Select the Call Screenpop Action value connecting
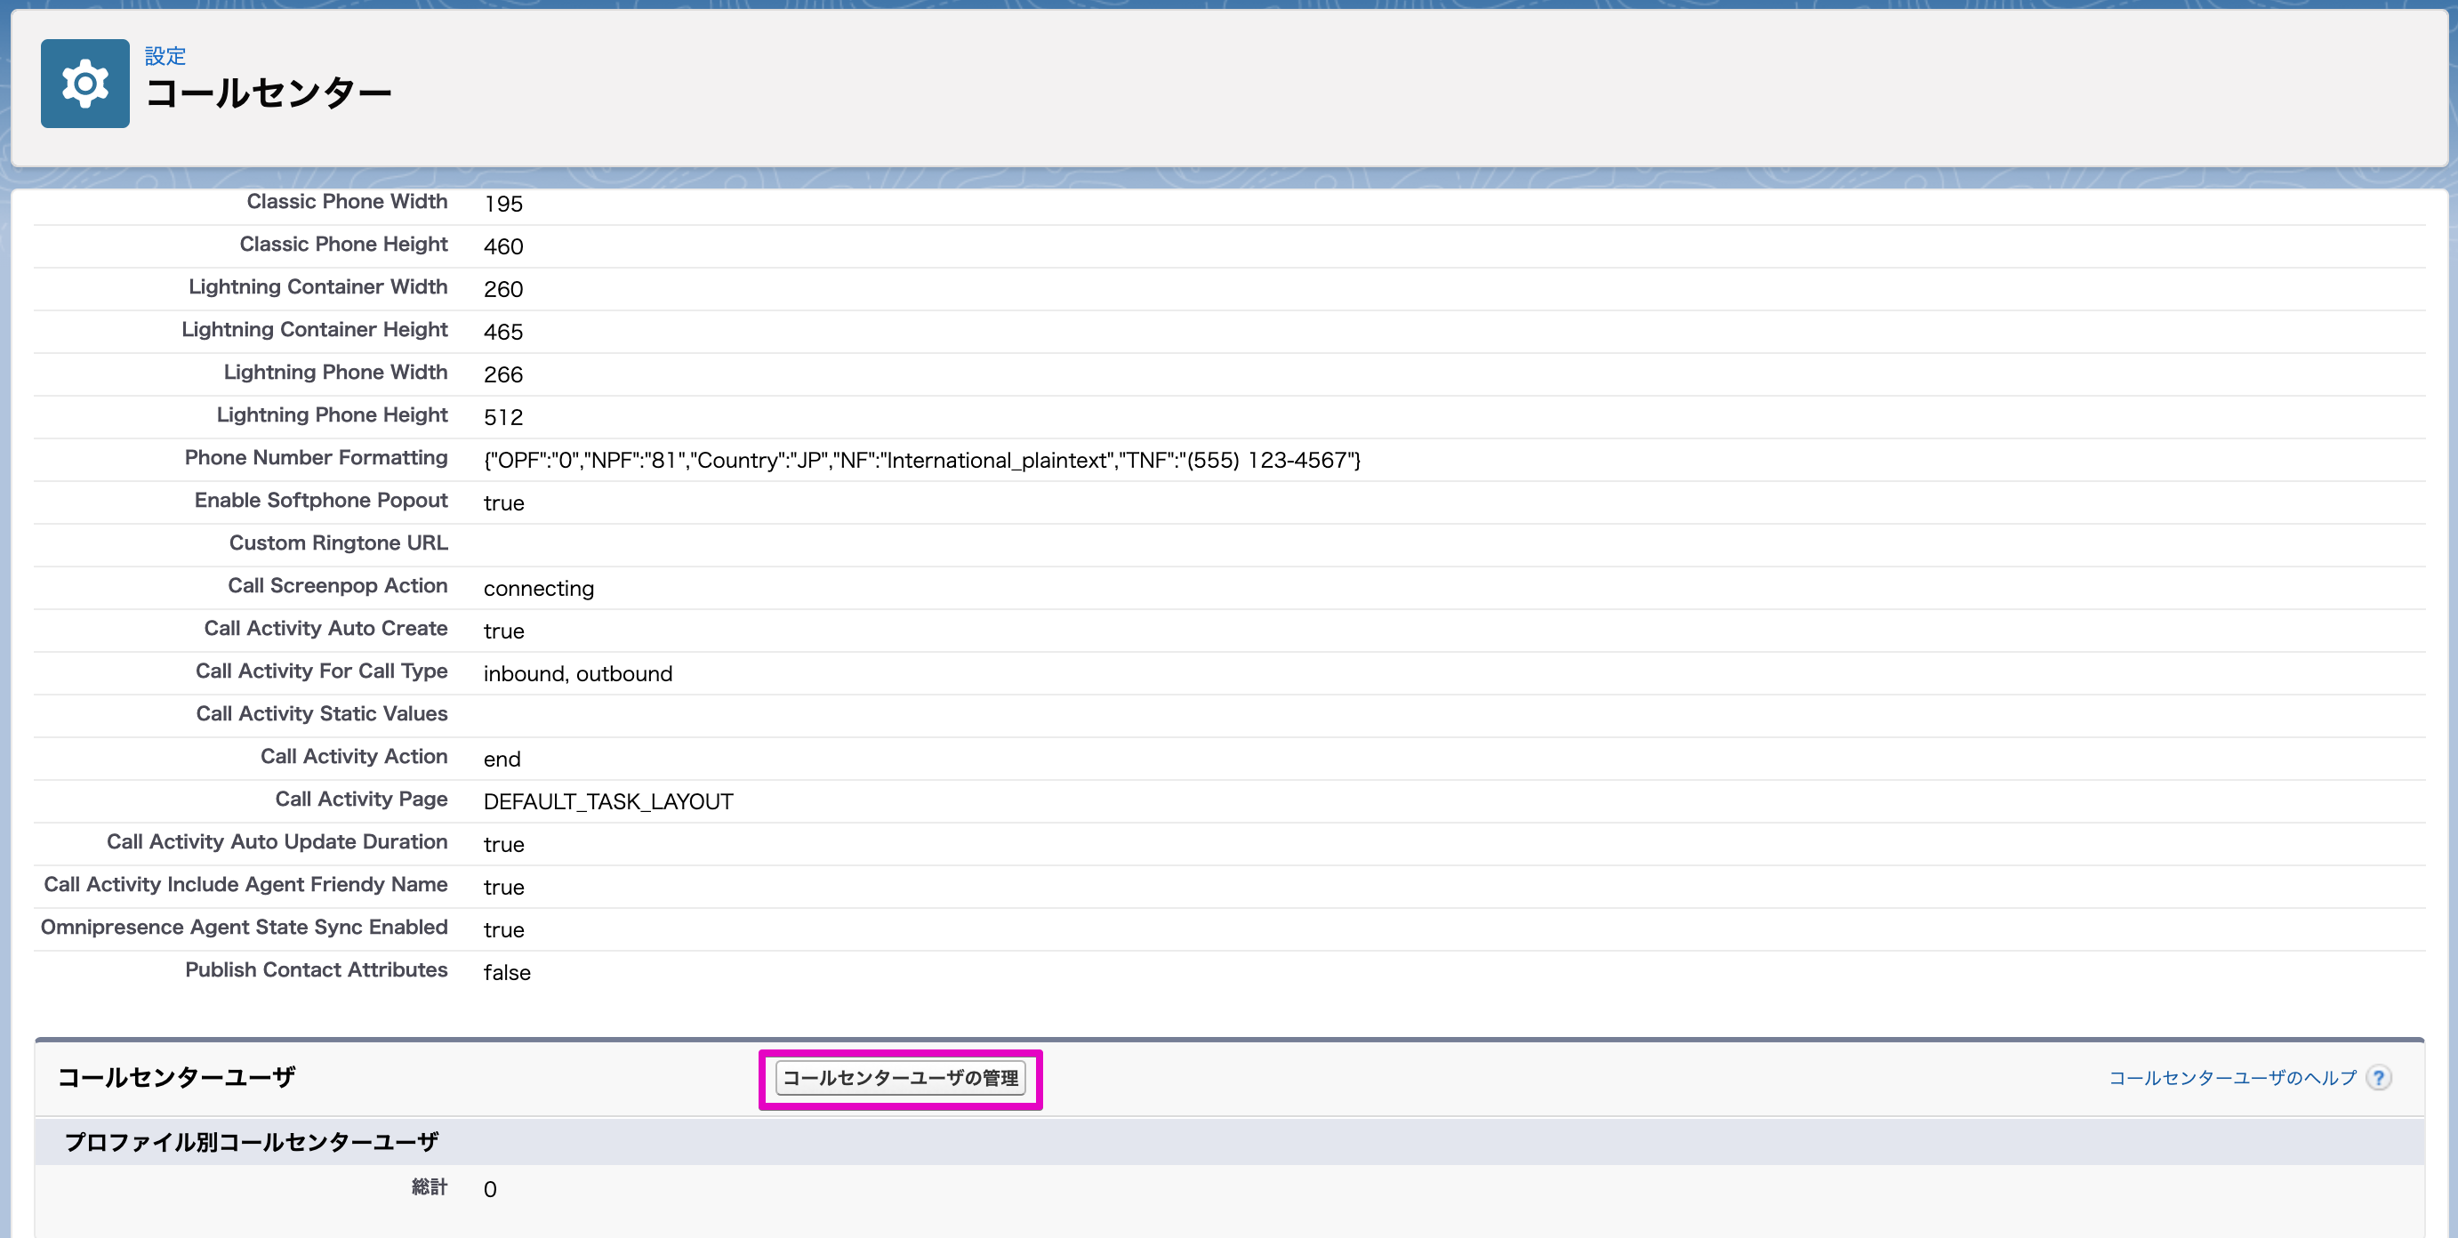Screen dimensions: 2458x1238 (538, 589)
